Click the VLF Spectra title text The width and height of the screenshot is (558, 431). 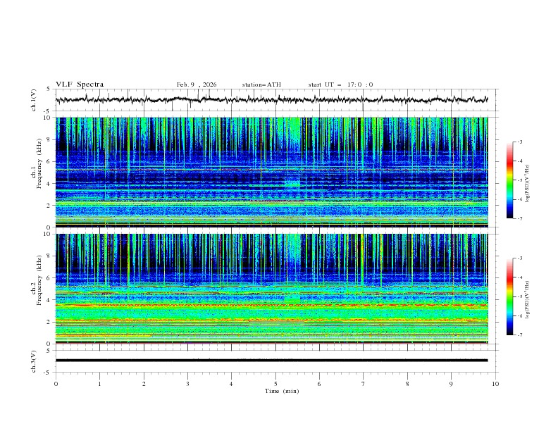click(80, 85)
